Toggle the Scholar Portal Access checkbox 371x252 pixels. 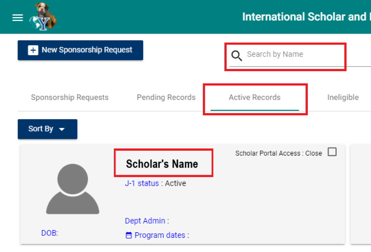point(332,152)
